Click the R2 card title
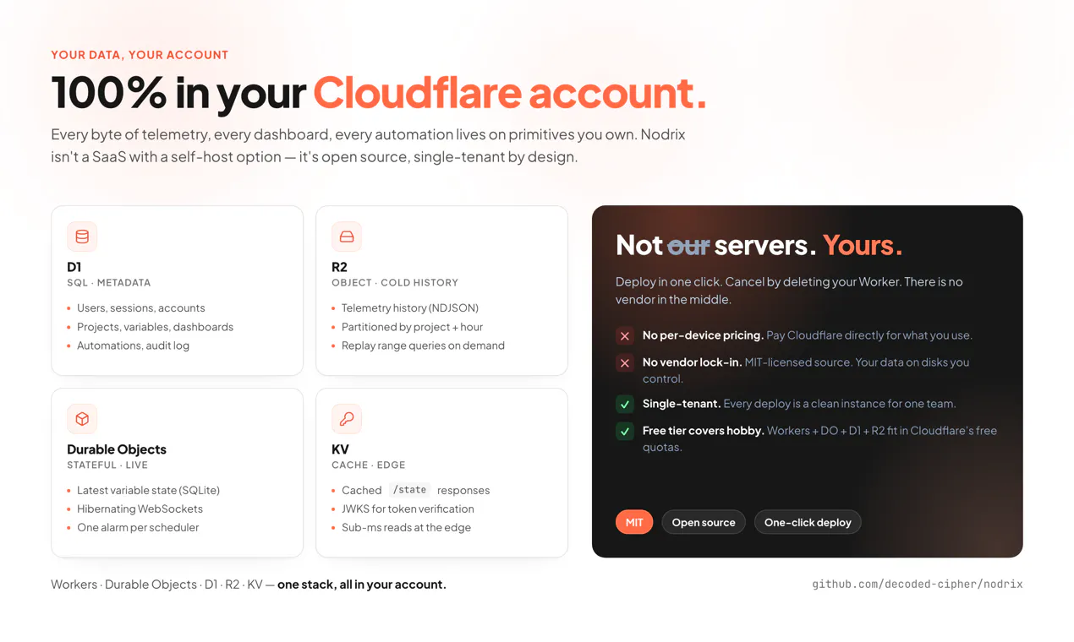The image size is (1074, 642). 339,267
